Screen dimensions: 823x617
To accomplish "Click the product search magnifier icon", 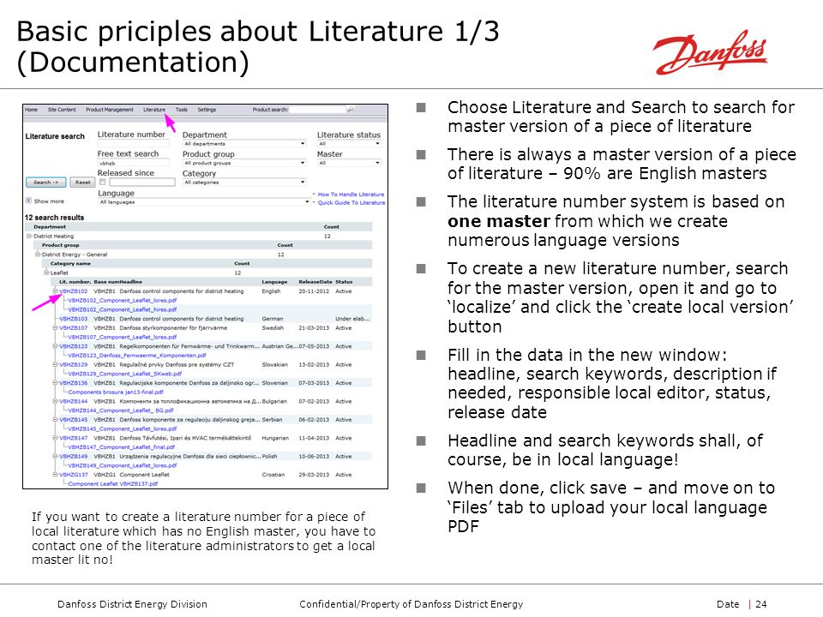I will click(x=351, y=110).
